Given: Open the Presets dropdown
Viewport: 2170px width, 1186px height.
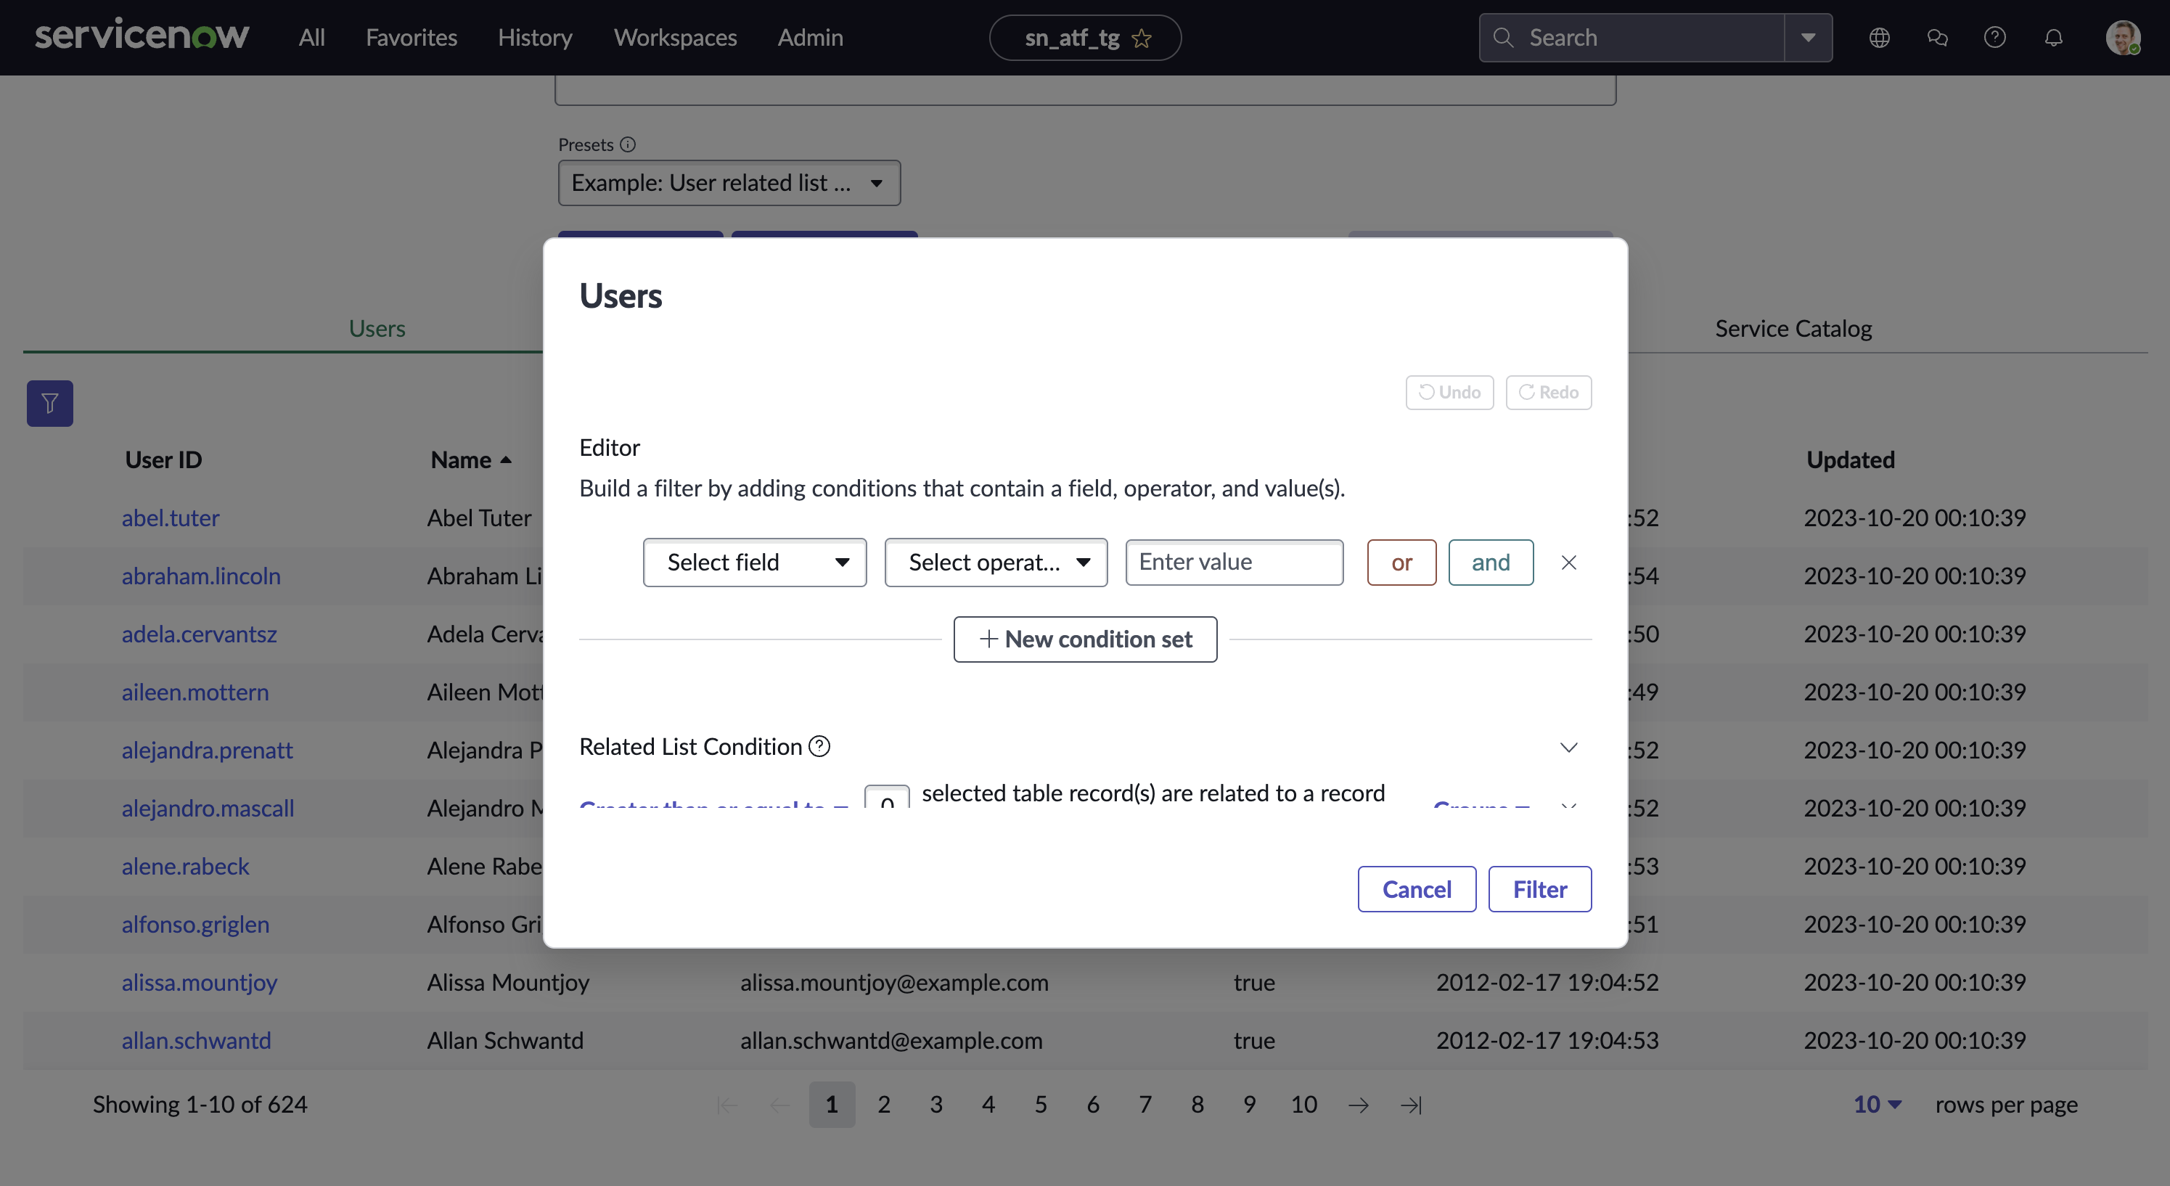Looking at the screenshot, I should pos(729,183).
